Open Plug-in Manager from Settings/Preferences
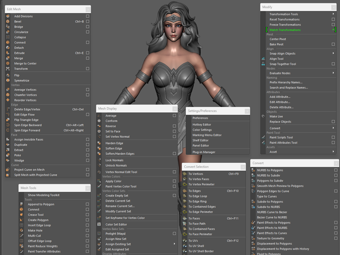340x255 pixels. pos(204,152)
